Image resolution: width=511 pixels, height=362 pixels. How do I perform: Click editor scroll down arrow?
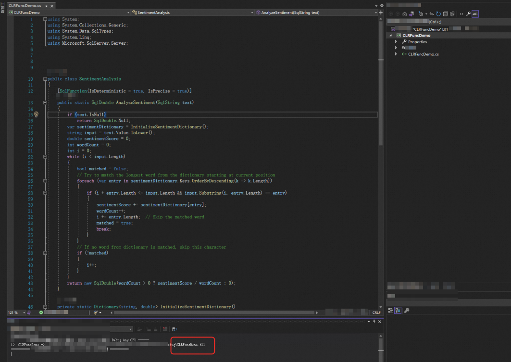point(381,307)
